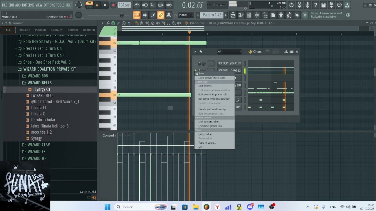Select the piano roll Draw pencil tool
This screenshot has width=376, height=211.
(x=137, y=23)
